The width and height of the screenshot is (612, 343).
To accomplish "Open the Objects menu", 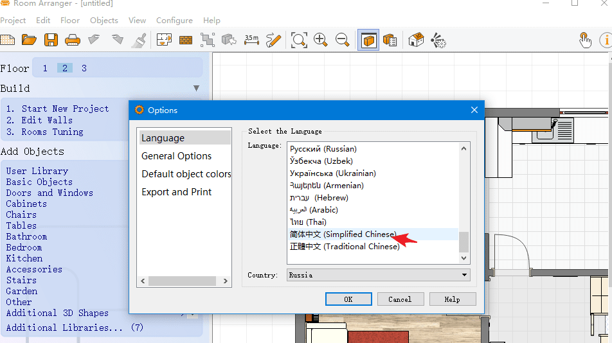I will click(x=104, y=21).
